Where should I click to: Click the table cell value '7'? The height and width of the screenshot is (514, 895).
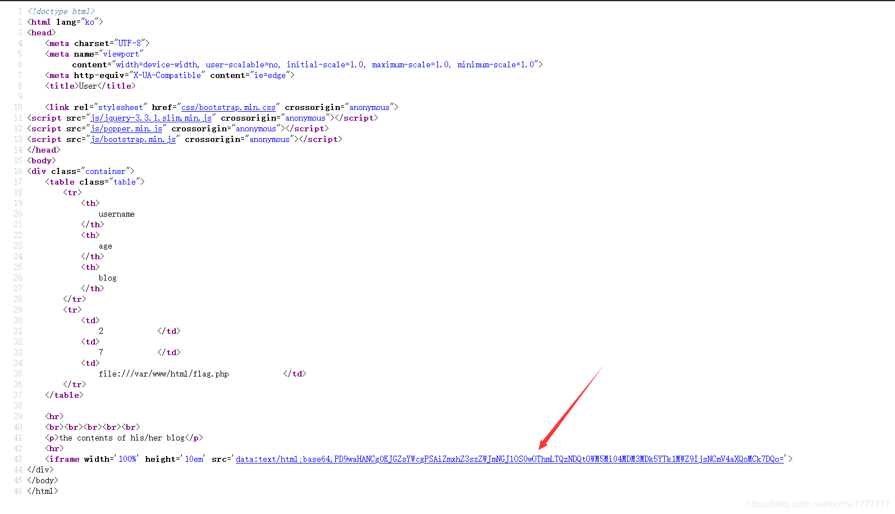pyautogui.click(x=101, y=352)
